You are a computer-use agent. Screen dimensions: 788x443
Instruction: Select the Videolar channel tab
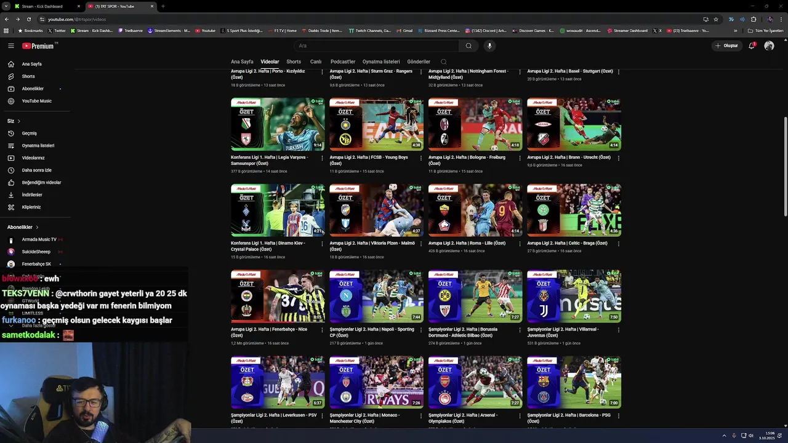pos(270,62)
